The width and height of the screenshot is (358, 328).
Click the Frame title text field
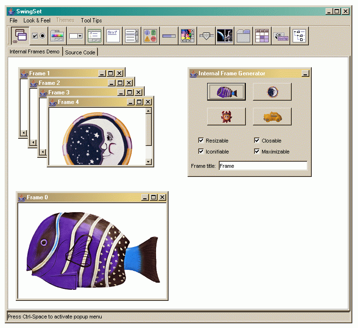tap(263, 166)
